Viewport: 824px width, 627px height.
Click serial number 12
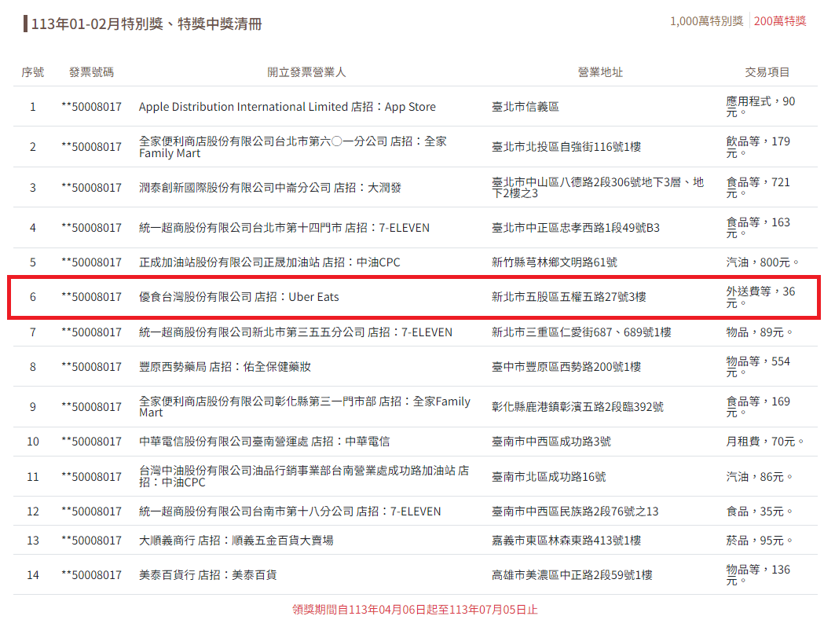pyautogui.click(x=32, y=511)
